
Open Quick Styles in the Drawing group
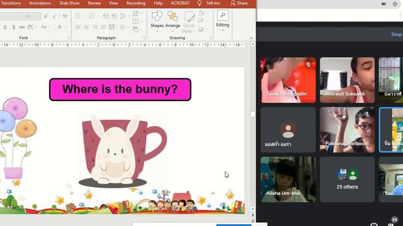coord(189,22)
